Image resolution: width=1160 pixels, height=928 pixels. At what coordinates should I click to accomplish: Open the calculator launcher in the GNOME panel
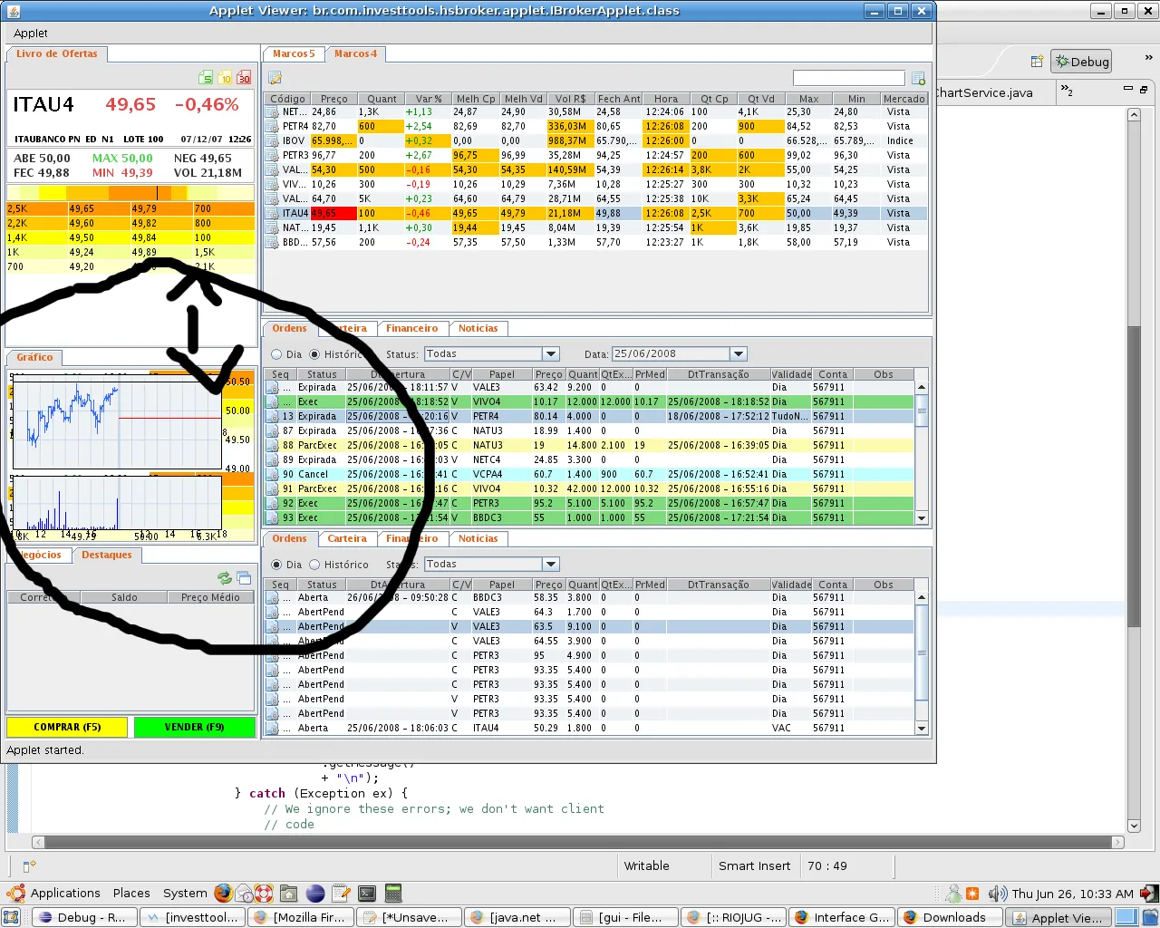393,894
